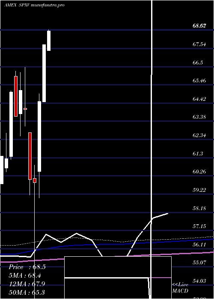
Task: Click the AMEX SPXV munafasutra.pro title
Action: pos(34,5)
